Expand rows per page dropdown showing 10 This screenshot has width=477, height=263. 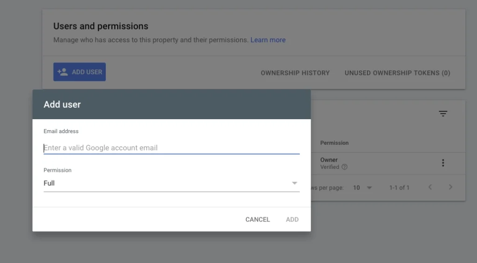coord(362,188)
